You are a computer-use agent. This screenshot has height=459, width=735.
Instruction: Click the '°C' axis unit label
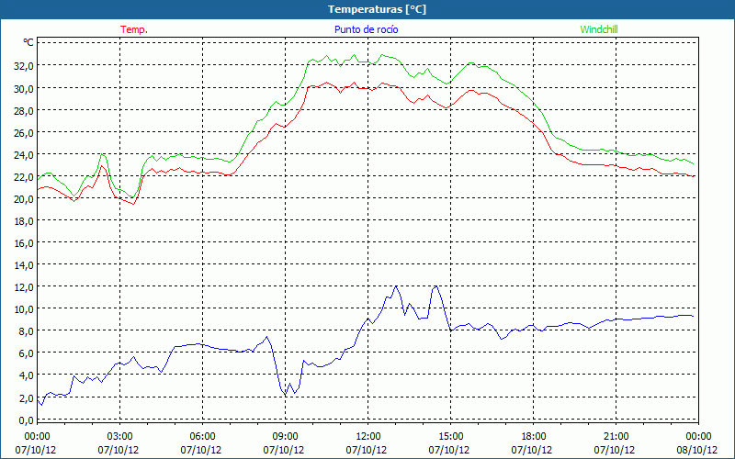click(28, 42)
